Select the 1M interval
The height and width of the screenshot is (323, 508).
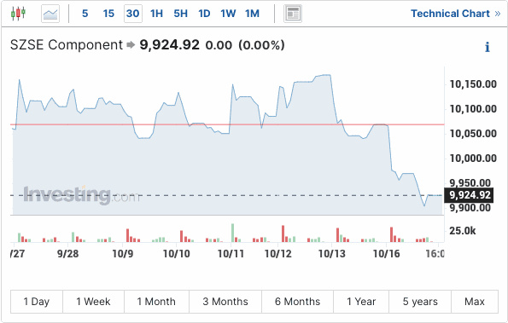point(253,14)
